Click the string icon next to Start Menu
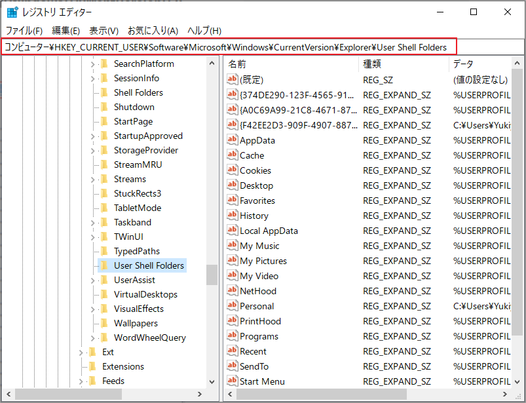 (232, 381)
